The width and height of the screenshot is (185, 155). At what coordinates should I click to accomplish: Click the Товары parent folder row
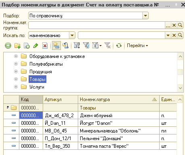click(x=90, y=107)
